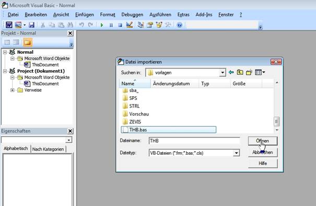Image resolution: width=316 pixels, height=206 pixels.
Task: Open Project panel toolbar options arrow
Action: pos(72,44)
